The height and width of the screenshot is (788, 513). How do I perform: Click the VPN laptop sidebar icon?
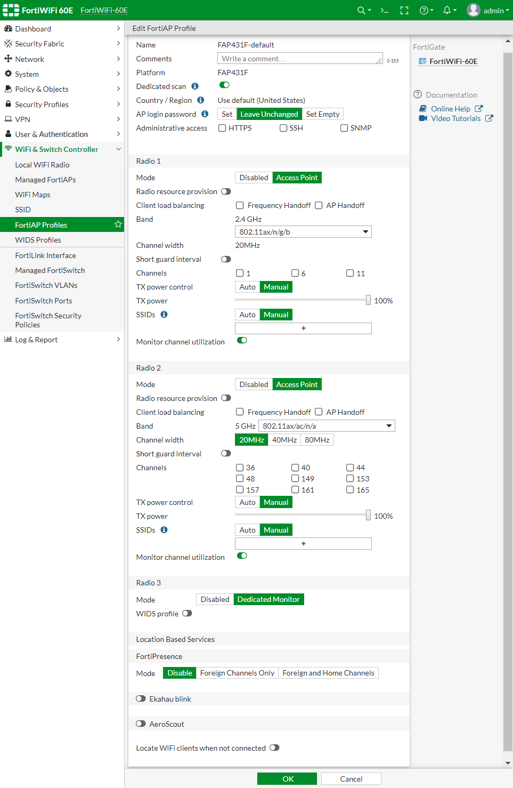tap(8, 119)
